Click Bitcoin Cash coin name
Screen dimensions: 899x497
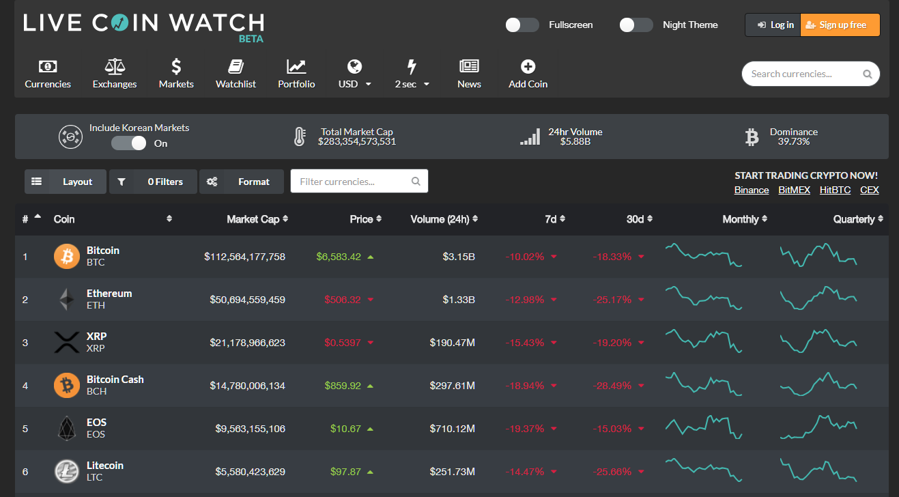[115, 380]
